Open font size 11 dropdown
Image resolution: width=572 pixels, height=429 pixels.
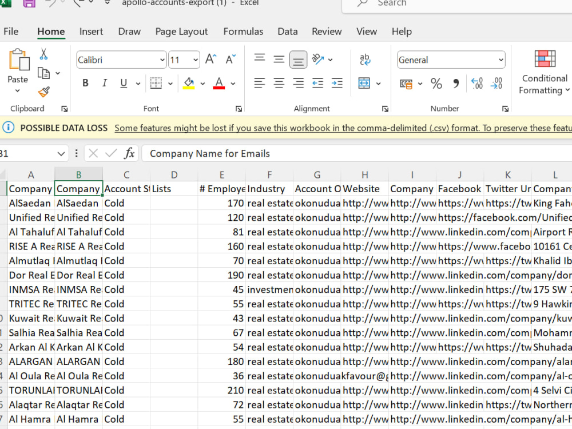coord(196,60)
